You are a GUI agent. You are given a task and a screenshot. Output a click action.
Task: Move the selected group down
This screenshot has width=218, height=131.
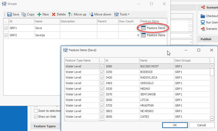coord(100,15)
